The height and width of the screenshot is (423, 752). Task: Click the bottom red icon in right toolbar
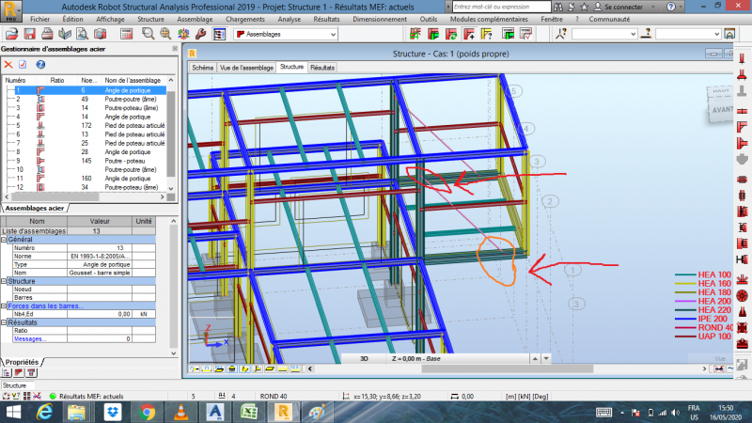tap(742, 343)
